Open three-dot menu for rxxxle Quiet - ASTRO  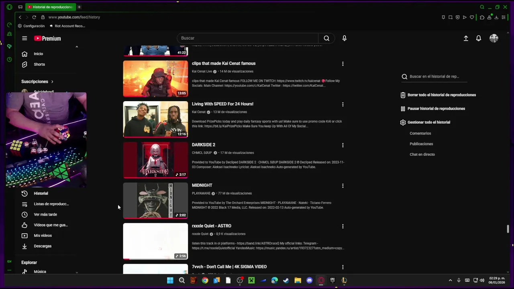pyautogui.click(x=343, y=226)
